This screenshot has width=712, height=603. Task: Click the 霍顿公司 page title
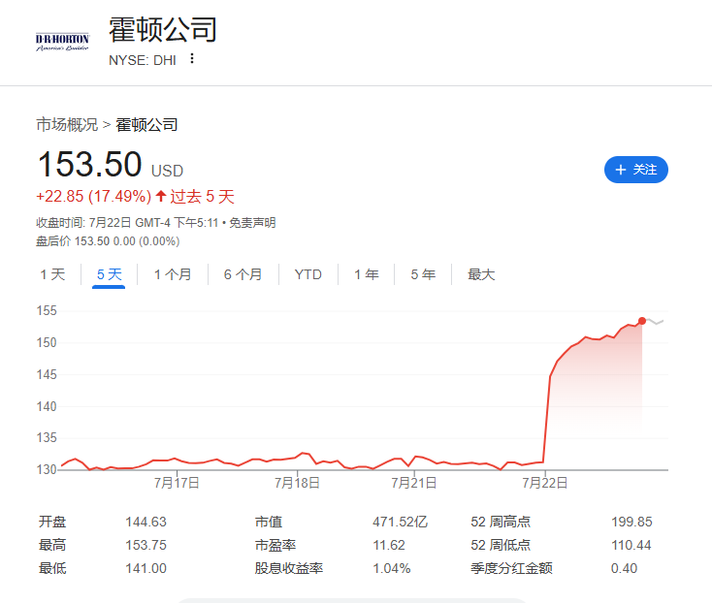click(x=163, y=29)
